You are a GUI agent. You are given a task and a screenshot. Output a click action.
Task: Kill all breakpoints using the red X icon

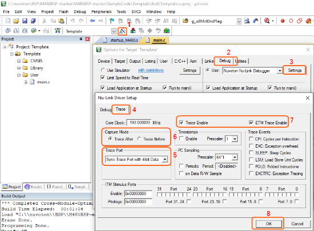[x=308, y=21]
